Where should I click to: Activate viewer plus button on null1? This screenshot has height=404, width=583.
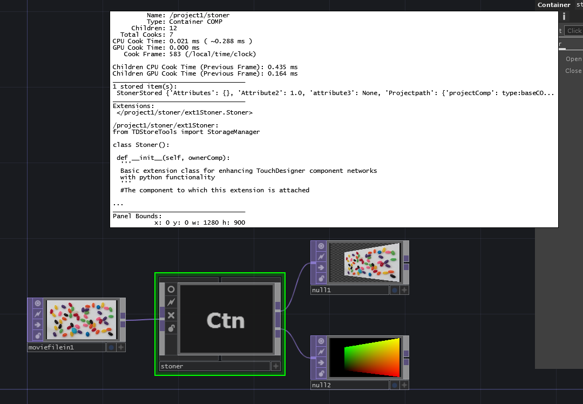404,290
